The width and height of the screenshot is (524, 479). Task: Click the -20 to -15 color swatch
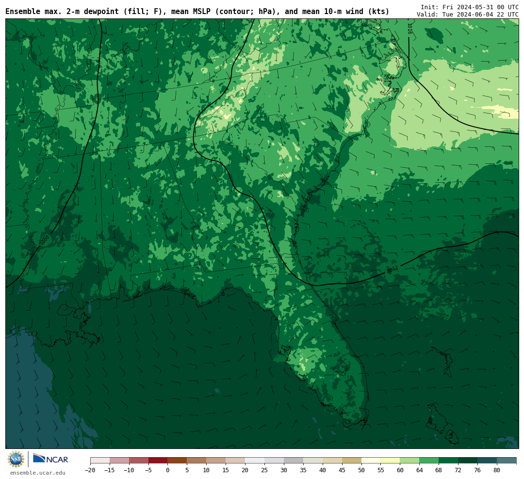click(x=100, y=461)
